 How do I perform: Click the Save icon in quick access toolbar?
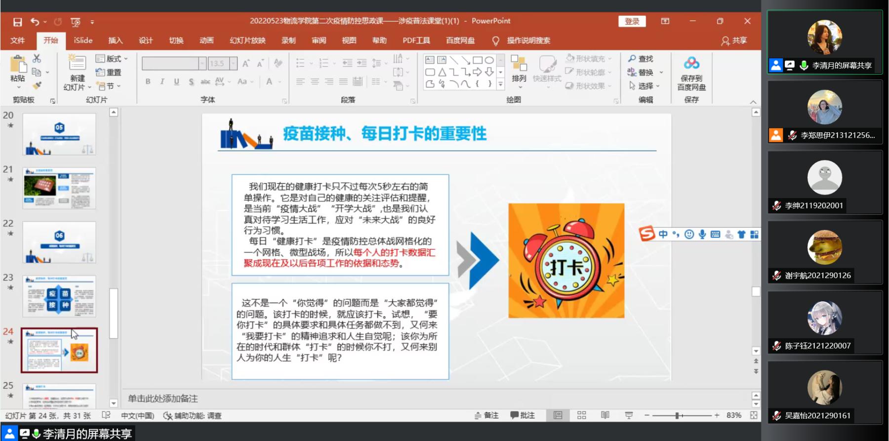tap(18, 22)
